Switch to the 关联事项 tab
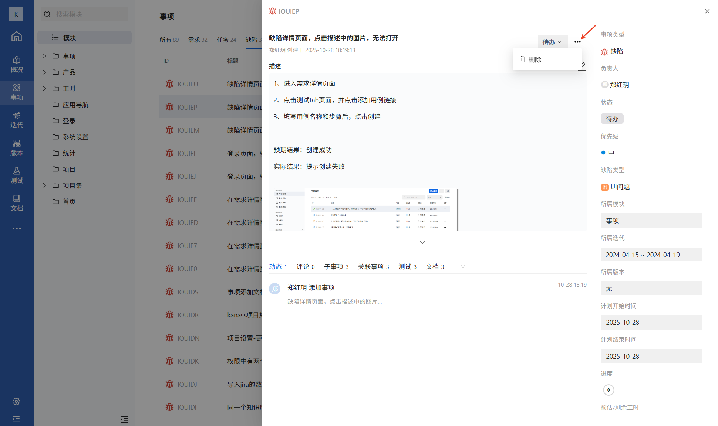The image size is (718, 426). 373,267
